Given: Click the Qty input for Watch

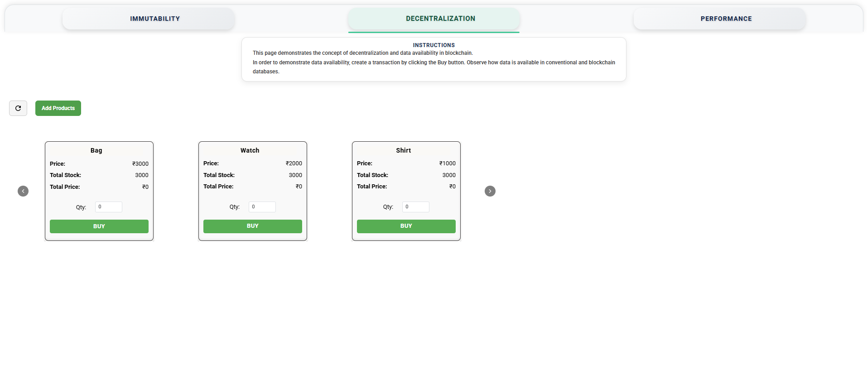Looking at the screenshot, I should 262,207.
